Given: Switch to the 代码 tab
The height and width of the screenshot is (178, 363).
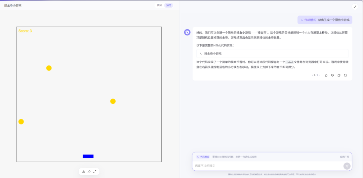Looking at the screenshot, I should point(160,5).
